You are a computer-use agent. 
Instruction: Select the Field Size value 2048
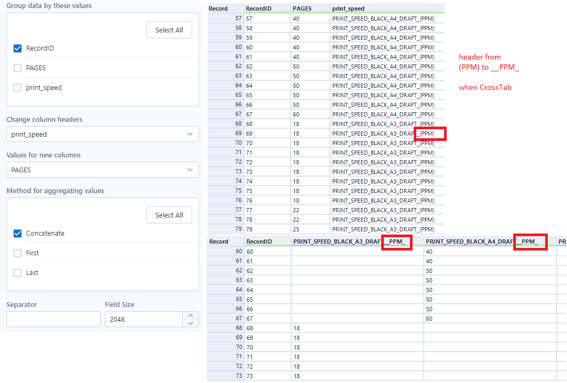144,319
